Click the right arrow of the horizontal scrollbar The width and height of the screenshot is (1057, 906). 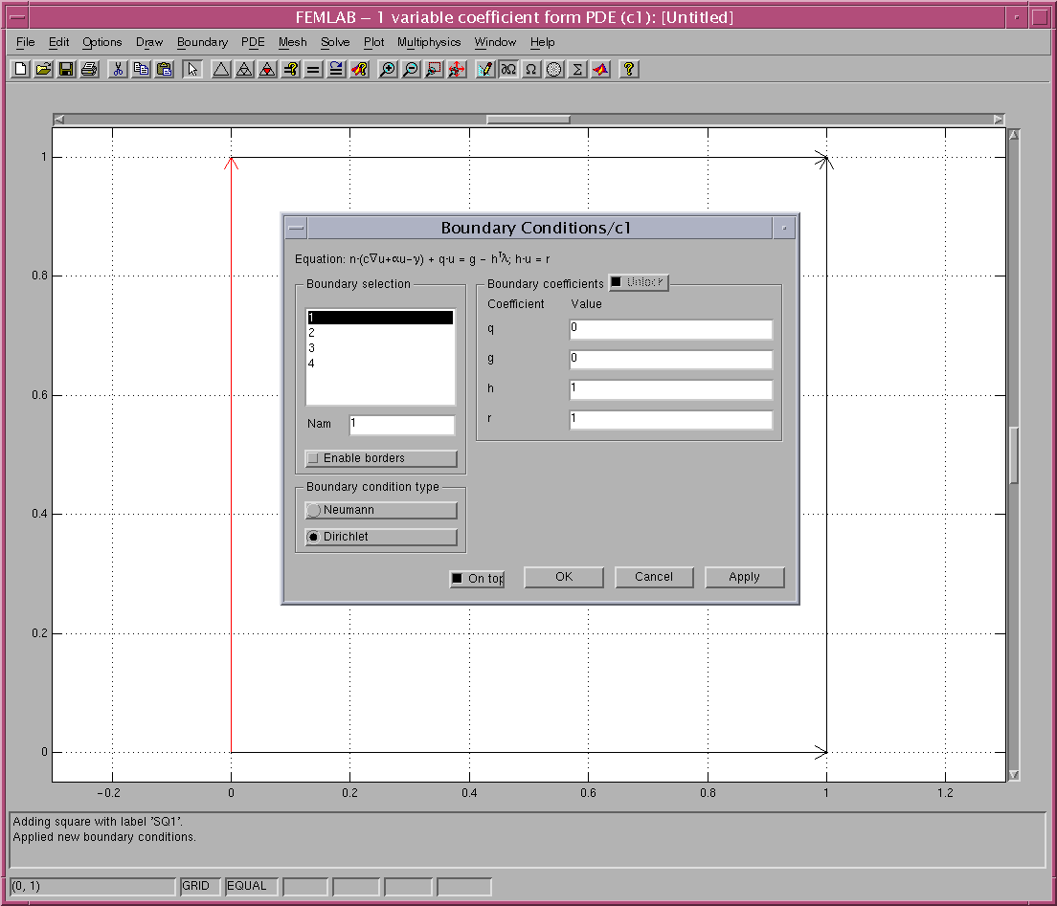click(x=999, y=120)
